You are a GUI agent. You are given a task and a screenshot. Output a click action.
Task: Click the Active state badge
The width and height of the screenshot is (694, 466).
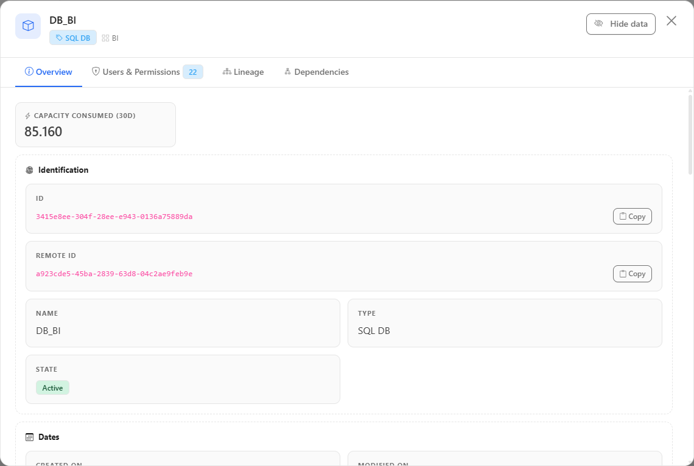[53, 388]
